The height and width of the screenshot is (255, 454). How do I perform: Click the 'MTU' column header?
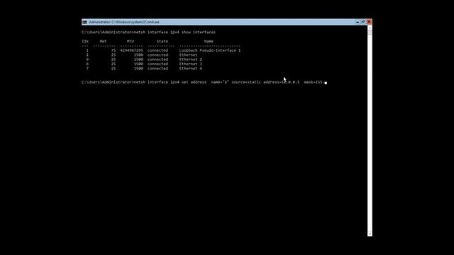[x=131, y=41]
